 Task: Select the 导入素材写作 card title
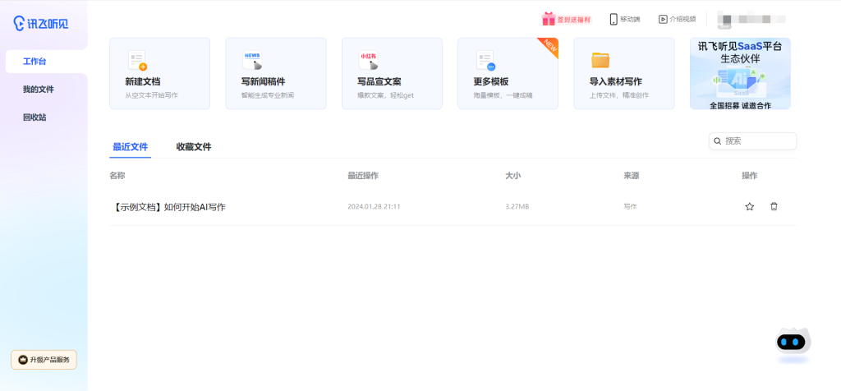coord(616,81)
